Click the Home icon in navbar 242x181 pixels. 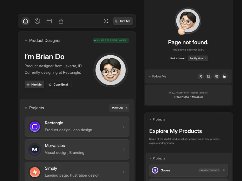[25, 21]
